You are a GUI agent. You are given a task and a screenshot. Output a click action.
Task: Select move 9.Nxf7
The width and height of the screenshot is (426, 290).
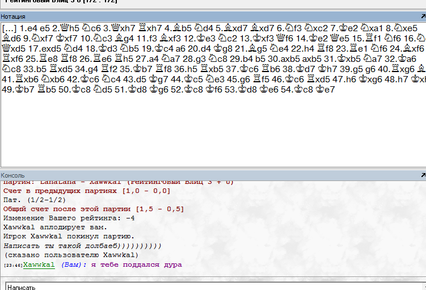[38, 39]
